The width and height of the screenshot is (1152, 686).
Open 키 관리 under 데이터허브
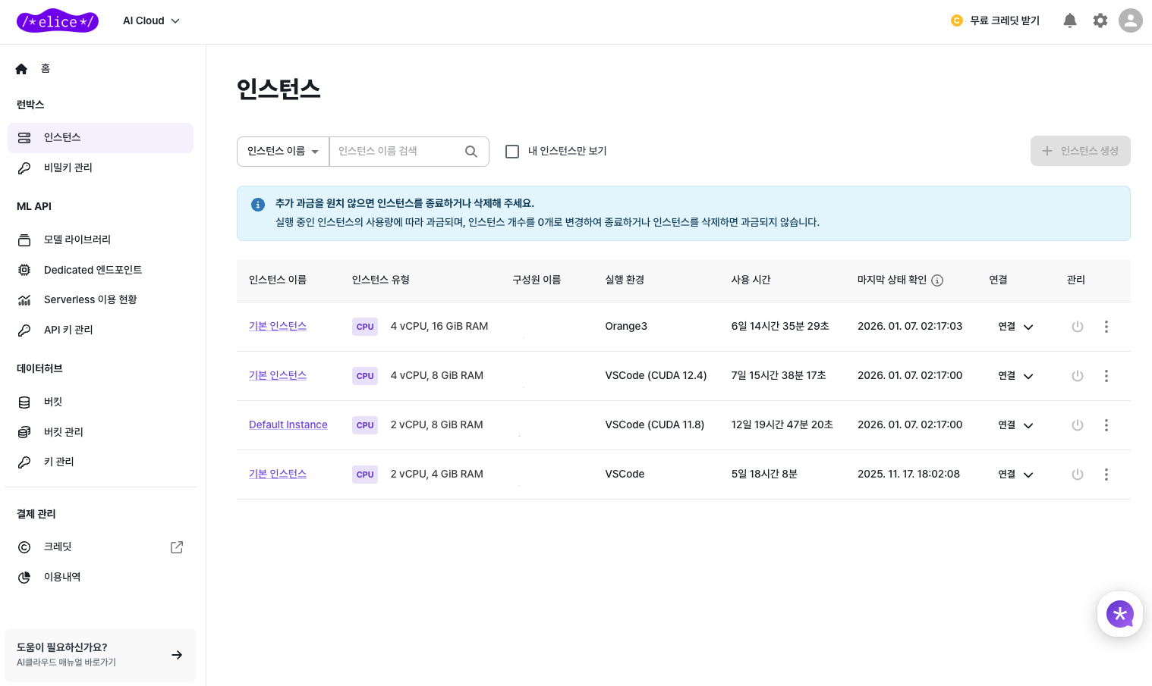click(x=59, y=462)
